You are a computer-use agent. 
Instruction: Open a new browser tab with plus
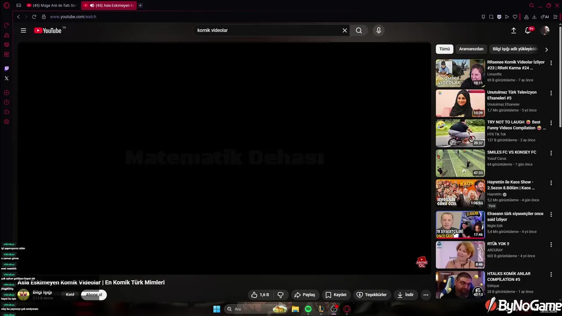pos(140,5)
